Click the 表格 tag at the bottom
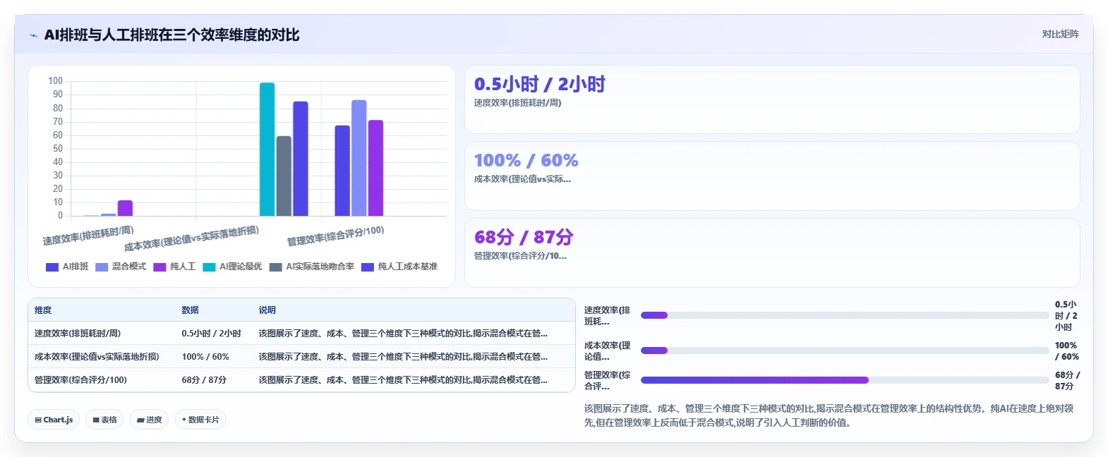The width and height of the screenshot is (1108, 457). pyautogui.click(x=104, y=420)
